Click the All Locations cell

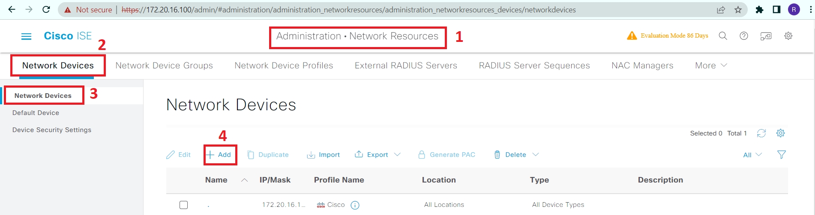pyautogui.click(x=444, y=205)
